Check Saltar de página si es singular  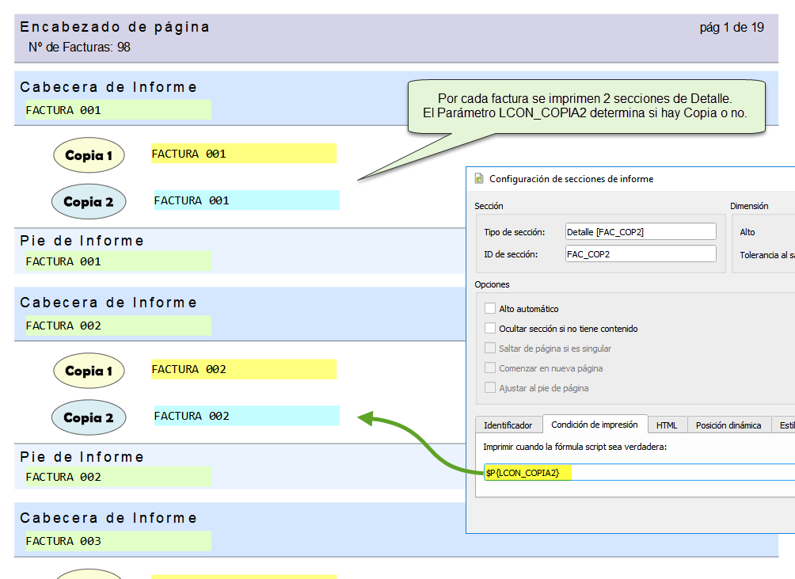click(x=490, y=349)
